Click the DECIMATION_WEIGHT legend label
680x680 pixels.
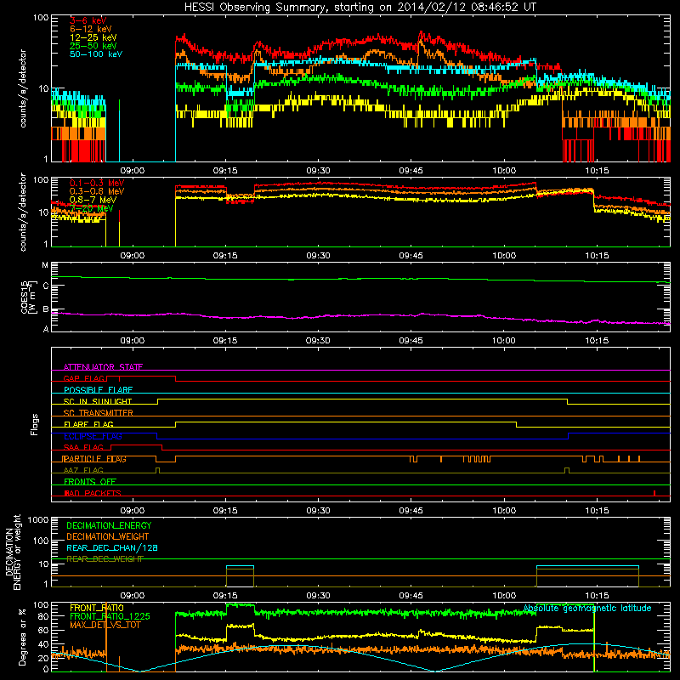pos(108,536)
